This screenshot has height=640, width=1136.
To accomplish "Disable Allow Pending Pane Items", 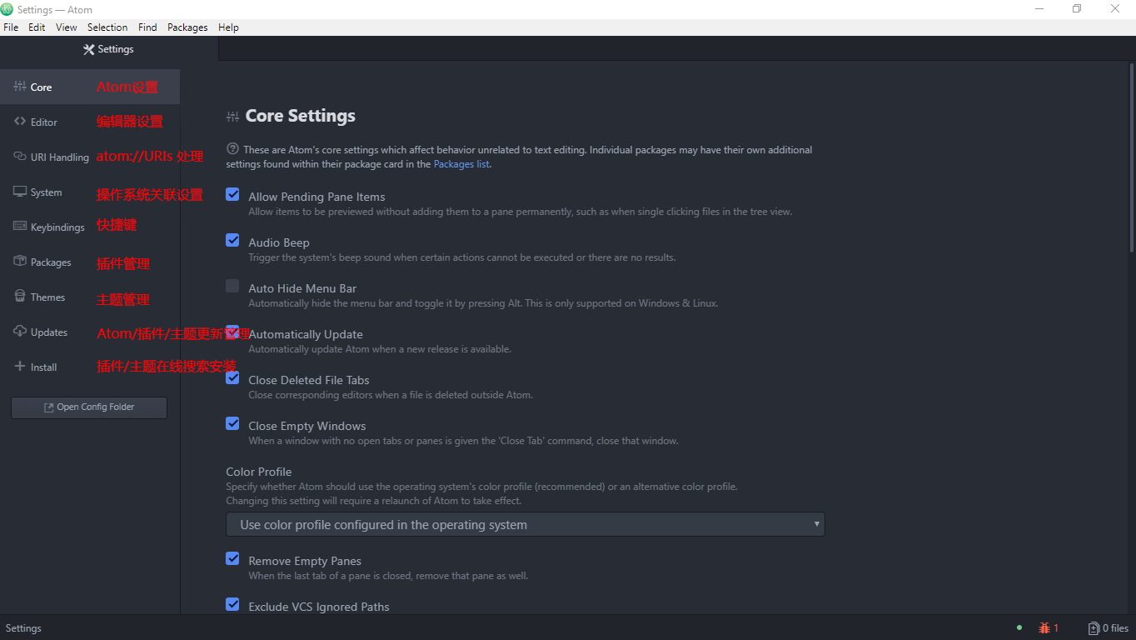I will click(232, 194).
